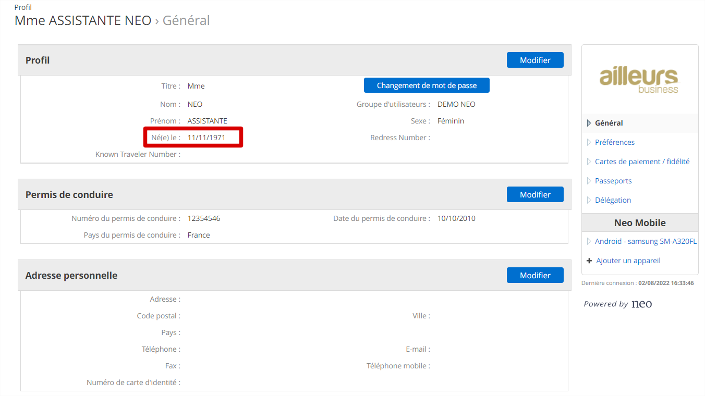
Task: Click arrow icon next to Général
Action: [x=589, y=123]
